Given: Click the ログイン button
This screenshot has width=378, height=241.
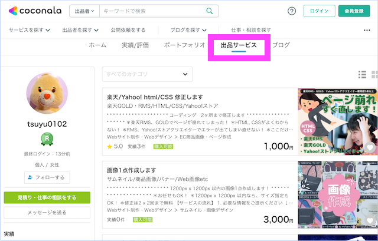Looking at the screenshot, I should point(319,11).
